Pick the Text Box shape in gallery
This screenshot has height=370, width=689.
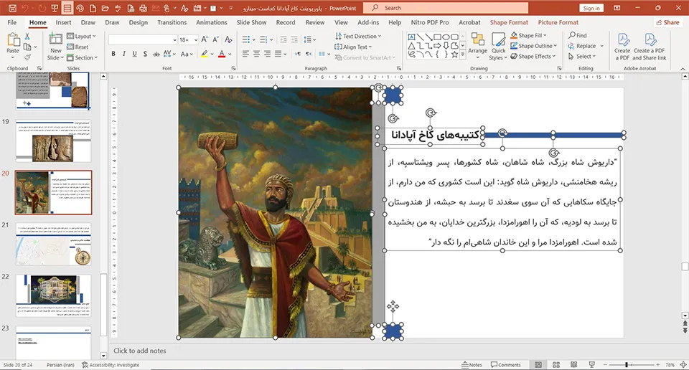tap(411, 37)
